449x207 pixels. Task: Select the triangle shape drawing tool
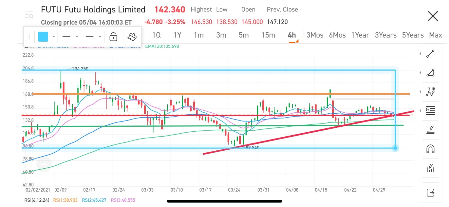click(x=430, y=73)
